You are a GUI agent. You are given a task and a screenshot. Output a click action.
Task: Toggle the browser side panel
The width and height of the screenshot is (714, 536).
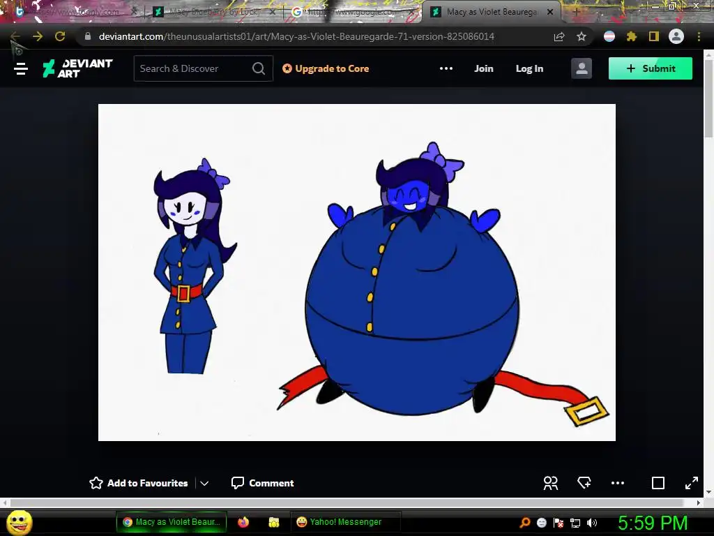654,36
